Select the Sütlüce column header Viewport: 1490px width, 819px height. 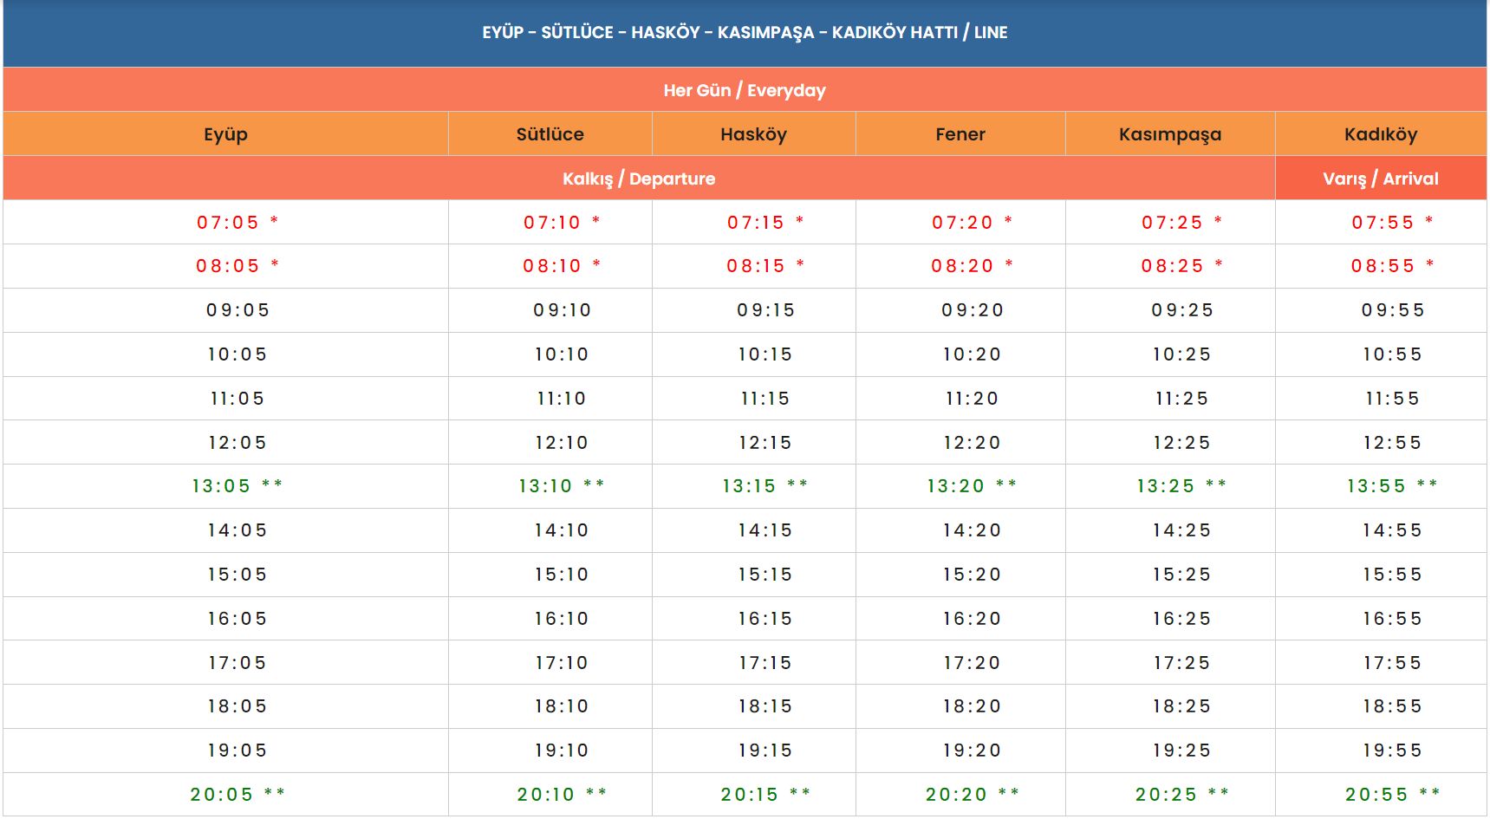pyautogui.click(x=550, y=134)
